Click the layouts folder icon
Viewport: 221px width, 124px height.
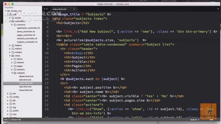pos(15,63)
